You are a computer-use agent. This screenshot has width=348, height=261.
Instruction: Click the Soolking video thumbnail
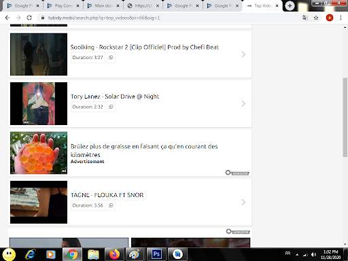tap(39, 54)
